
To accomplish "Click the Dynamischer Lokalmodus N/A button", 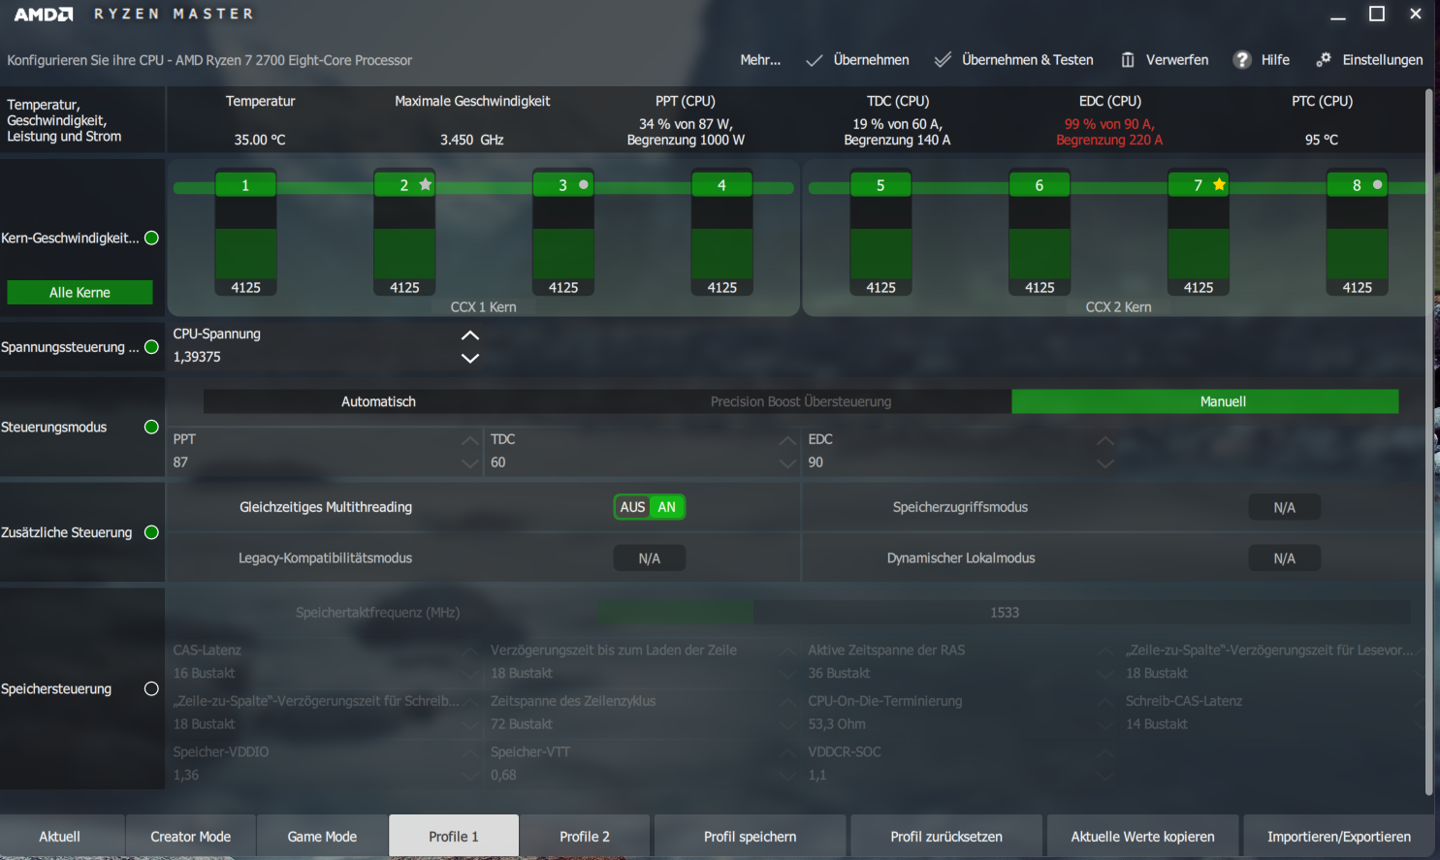I will [1284, 558].
